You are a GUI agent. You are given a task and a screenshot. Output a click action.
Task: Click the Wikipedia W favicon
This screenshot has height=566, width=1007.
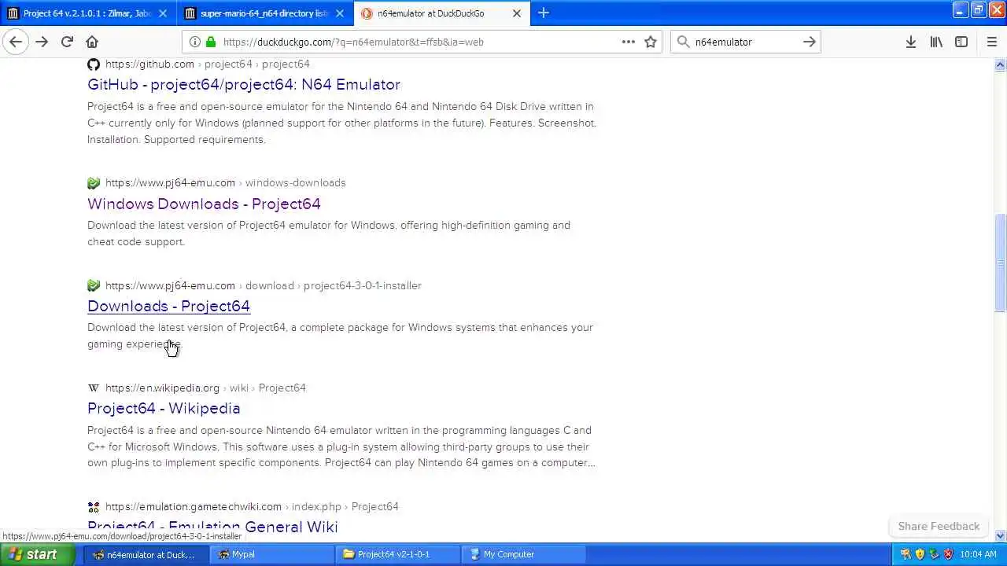94,388
